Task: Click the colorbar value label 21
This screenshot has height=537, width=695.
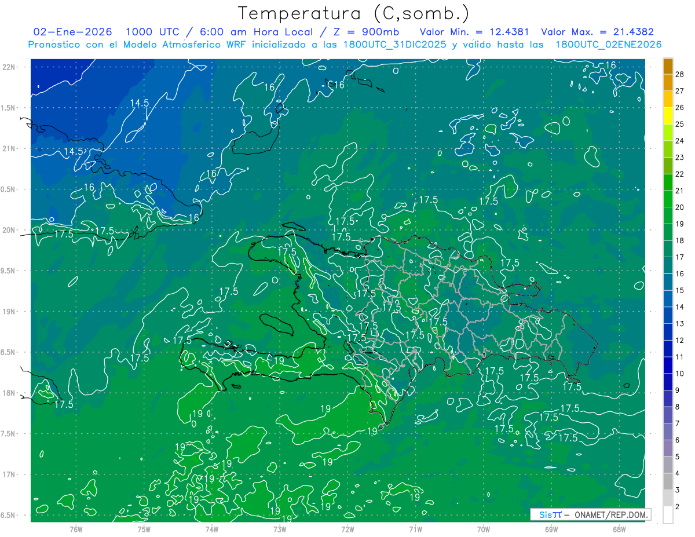Action: [x=680, y=191]
